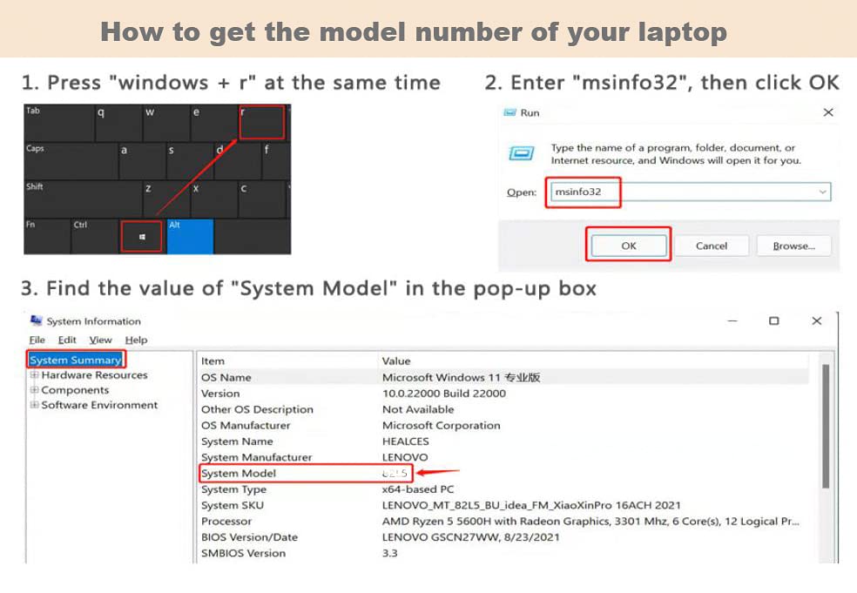857x593 pixels.
Task: Click the Tab key on the keyboard
Action: tap(58, 123)
